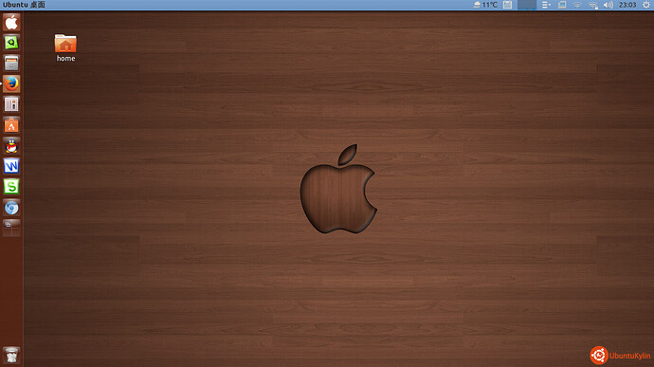Click the notepad indicator beside the weather
This screenshot has height=367, width=654.
tap(508, 5)
